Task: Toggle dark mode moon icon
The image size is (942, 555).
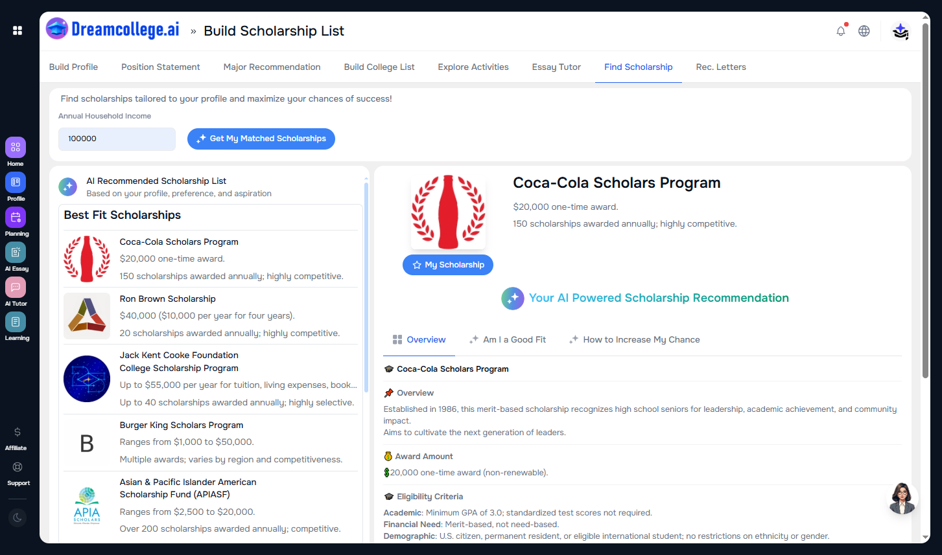Action: coord(18,517)
